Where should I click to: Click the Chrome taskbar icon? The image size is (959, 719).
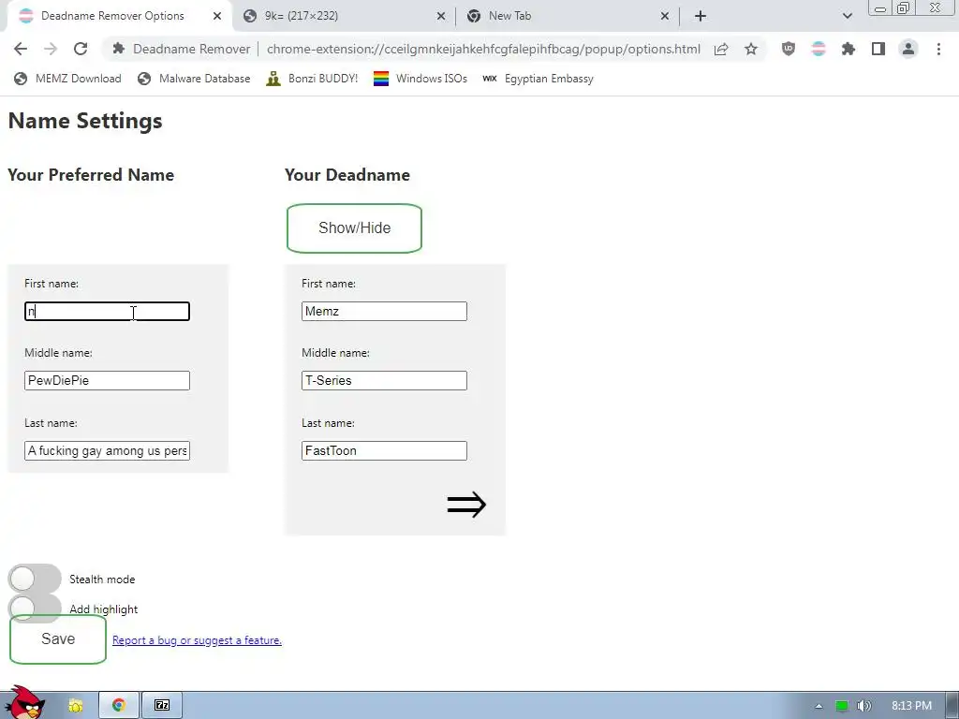coord(119,705)
